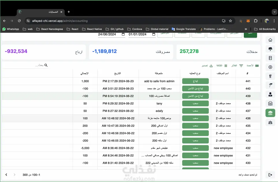Open the Chrome three-dot menu
Viewport: 278px width, 182px height.
point(274,21)
